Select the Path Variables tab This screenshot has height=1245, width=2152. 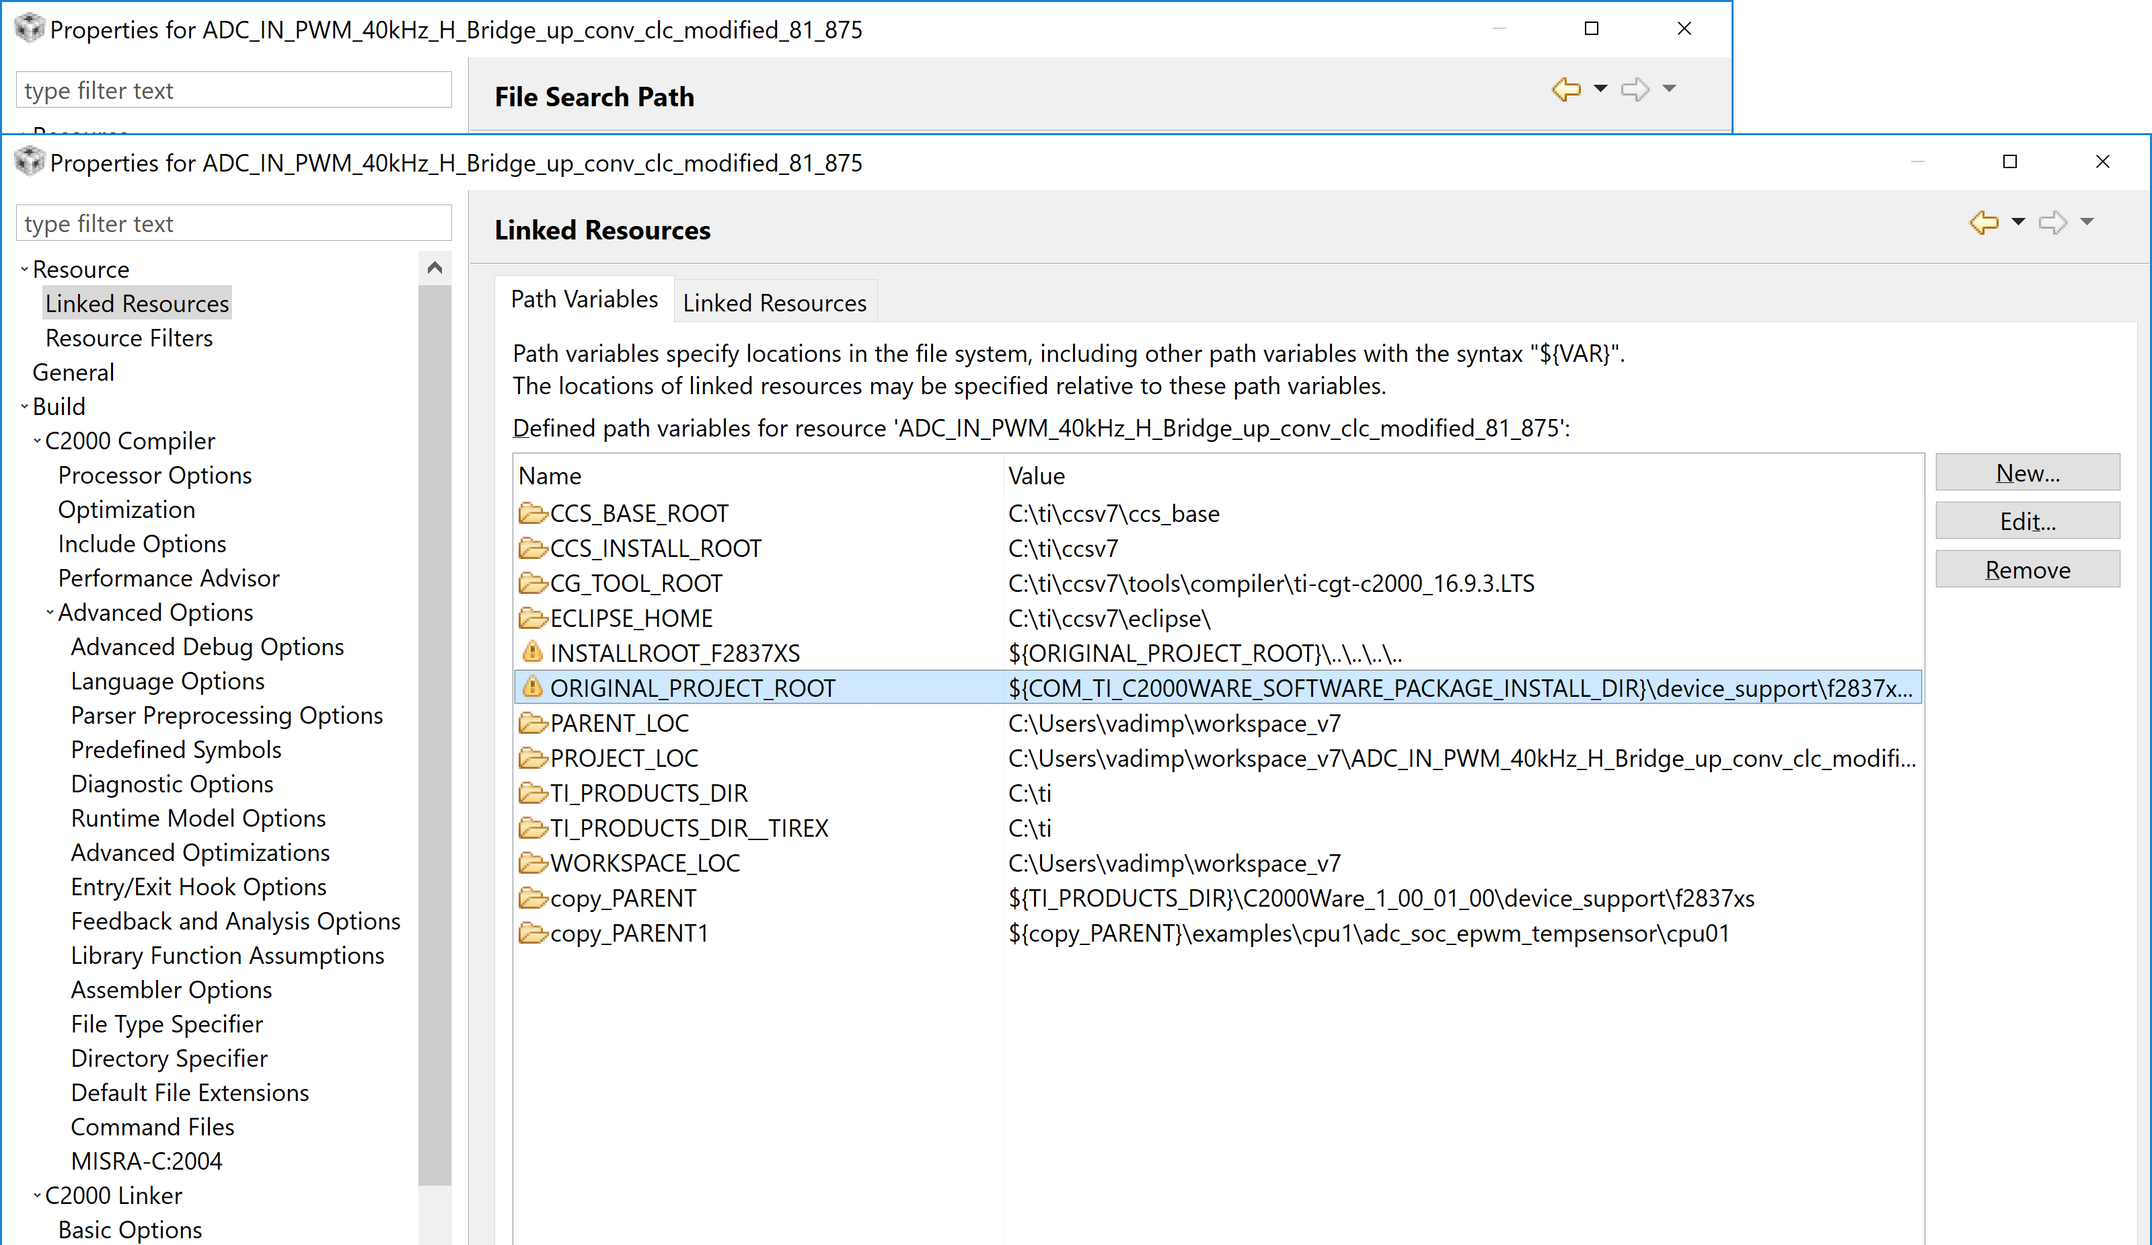(x=584, y=300)
